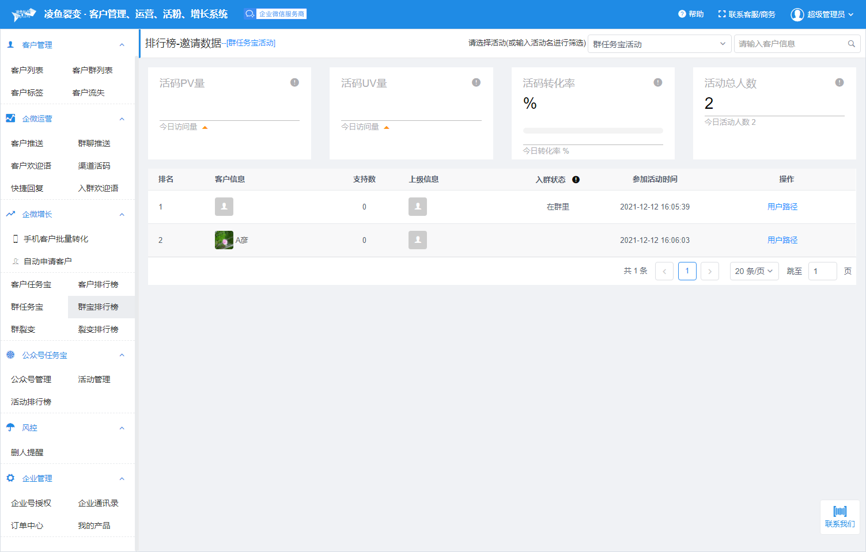Image resolution: width=866 pixels, height=552 pixels.
Task: Click the 联系我们 barcode icon
Action: coord(839,511)
